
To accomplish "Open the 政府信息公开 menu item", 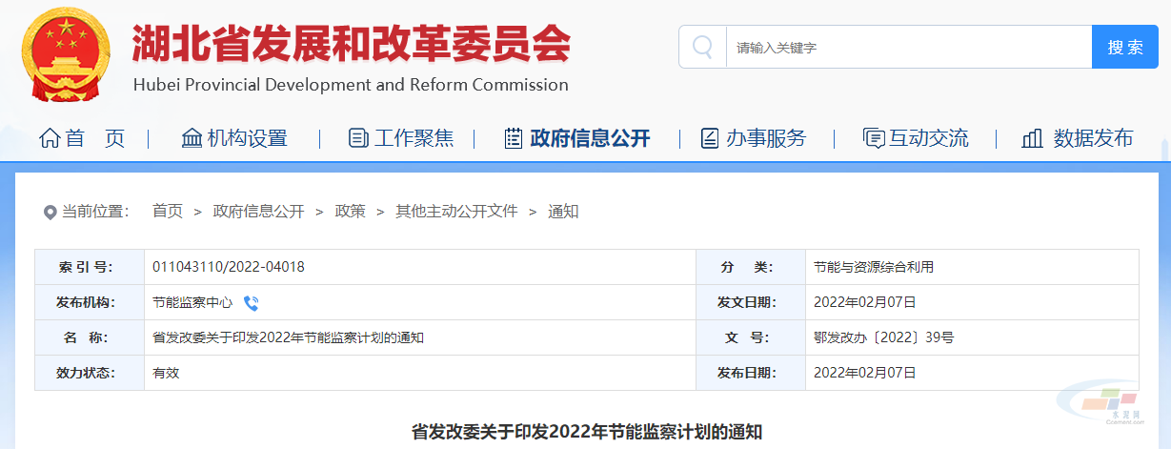I will (590, 138).
